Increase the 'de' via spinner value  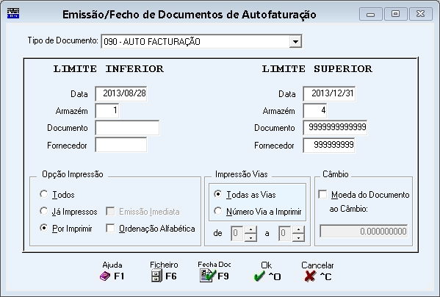point(250,230)
